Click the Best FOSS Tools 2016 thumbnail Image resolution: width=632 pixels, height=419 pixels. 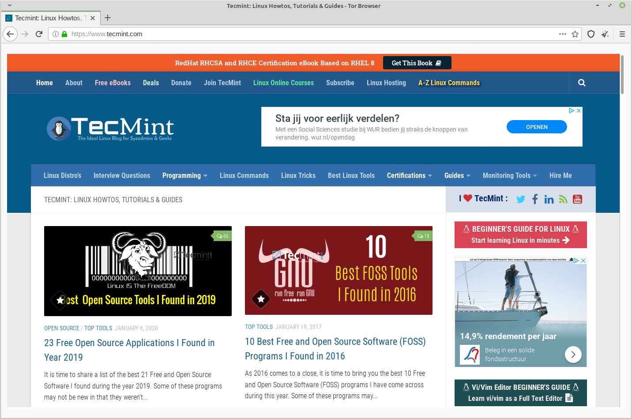(339, 270)
